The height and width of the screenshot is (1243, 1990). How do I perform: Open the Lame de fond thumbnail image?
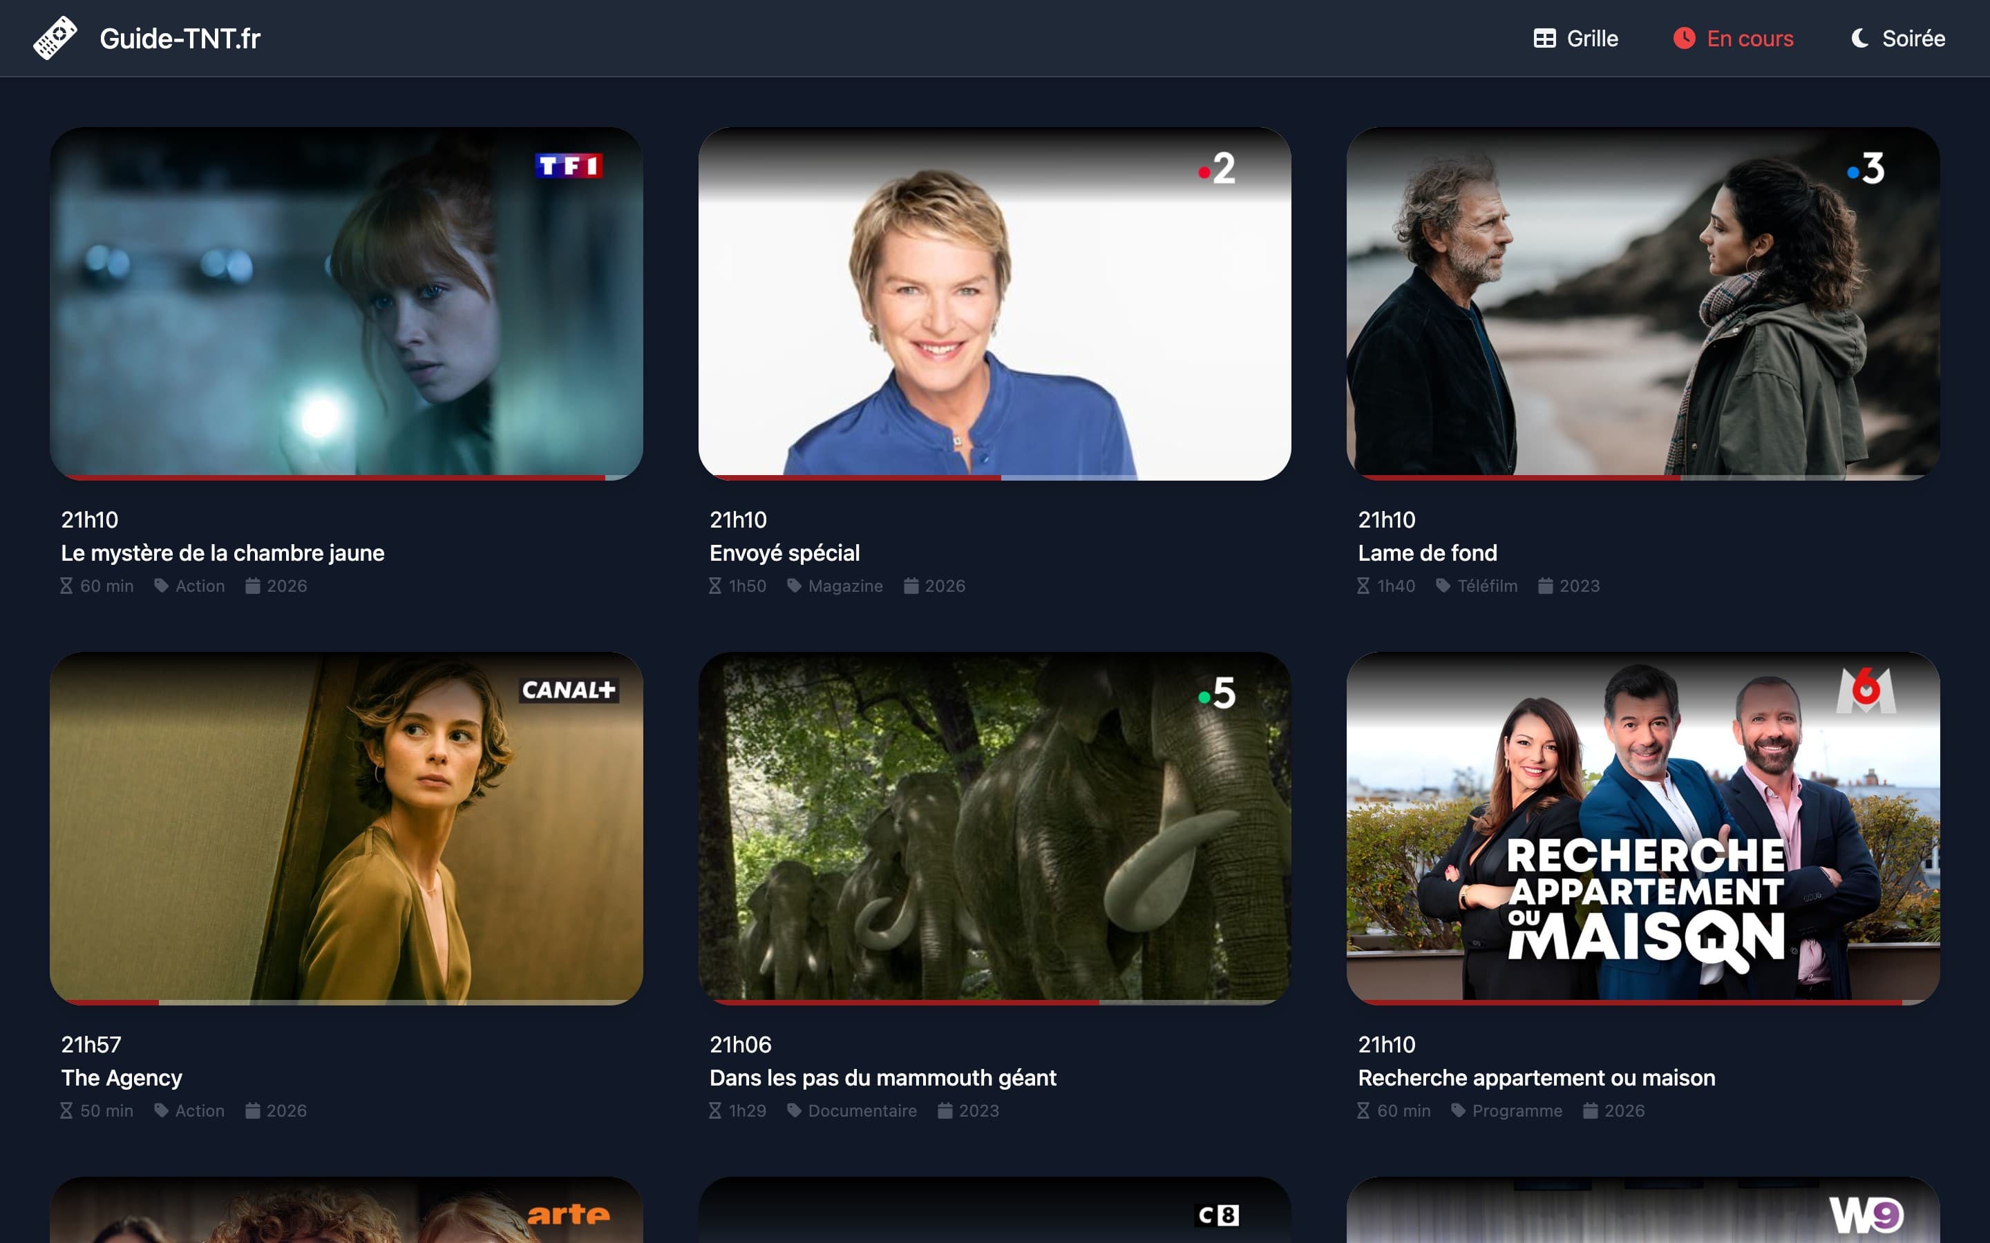point(1643,303)
